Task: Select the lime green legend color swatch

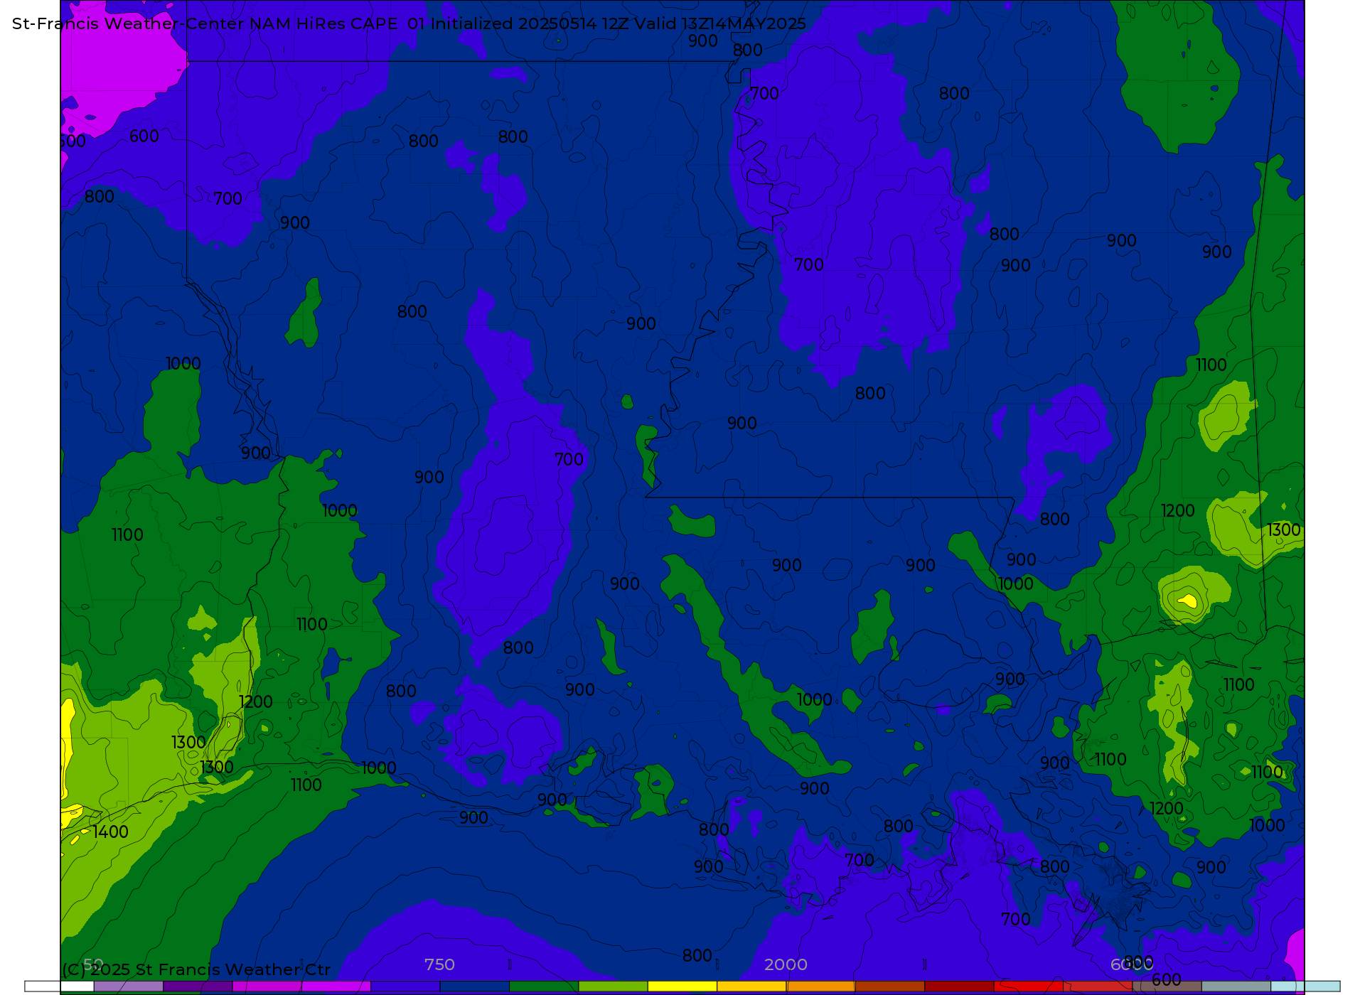Action: (613, 986)
